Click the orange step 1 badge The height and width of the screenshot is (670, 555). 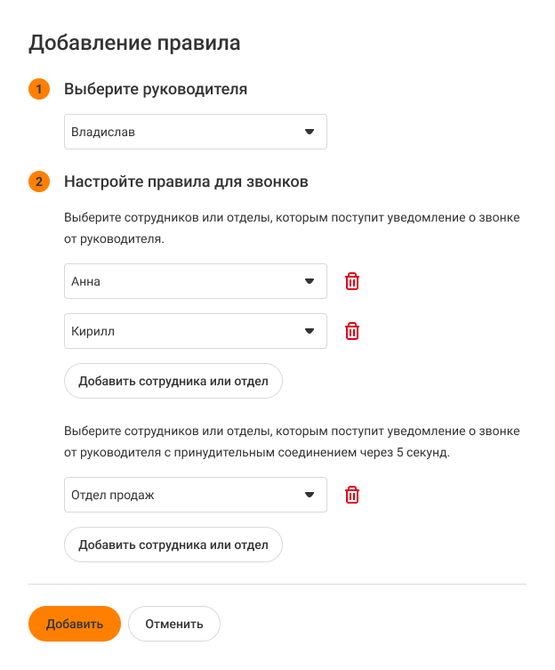tap(39, 89)
